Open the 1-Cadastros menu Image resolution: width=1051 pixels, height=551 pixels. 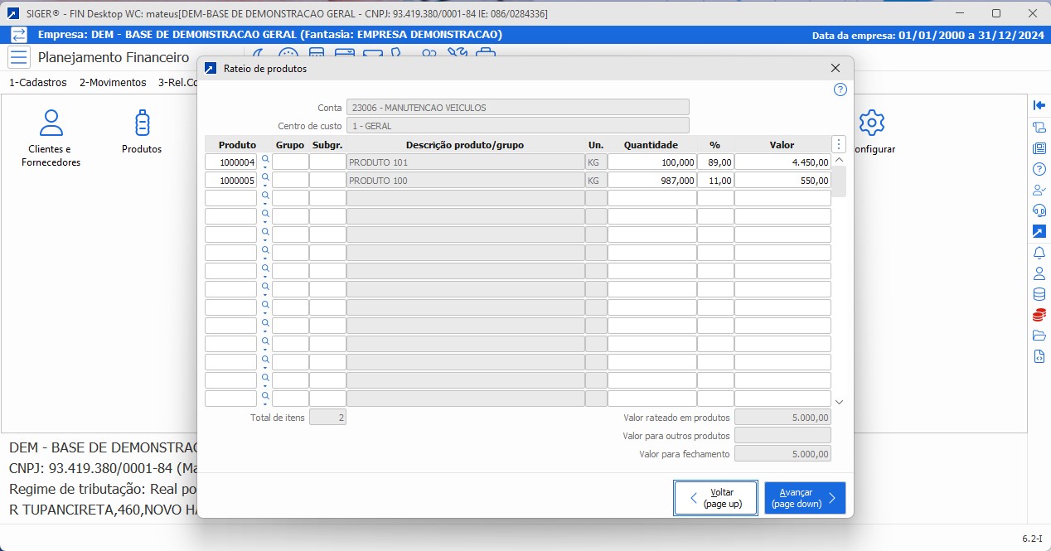point(36,82)
